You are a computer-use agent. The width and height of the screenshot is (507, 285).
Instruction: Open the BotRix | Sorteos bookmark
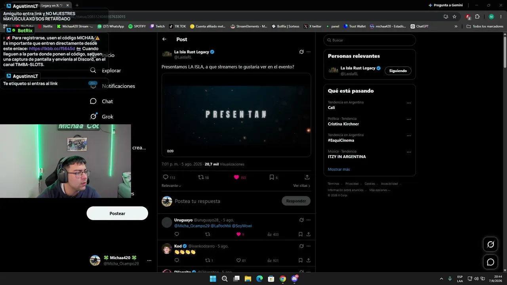click(x=286, y=27)
